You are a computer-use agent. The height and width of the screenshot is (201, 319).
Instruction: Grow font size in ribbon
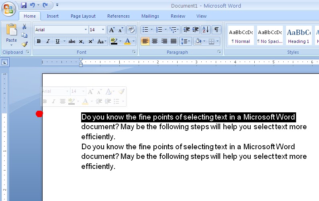tap(112, 30)
